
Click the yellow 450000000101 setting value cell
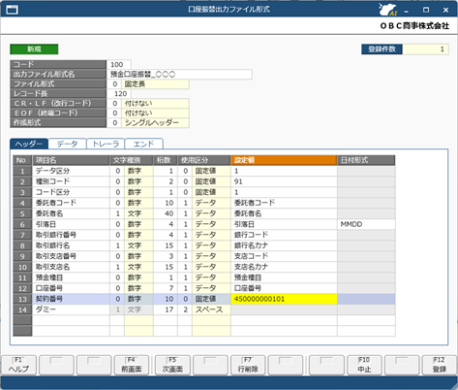284,299
